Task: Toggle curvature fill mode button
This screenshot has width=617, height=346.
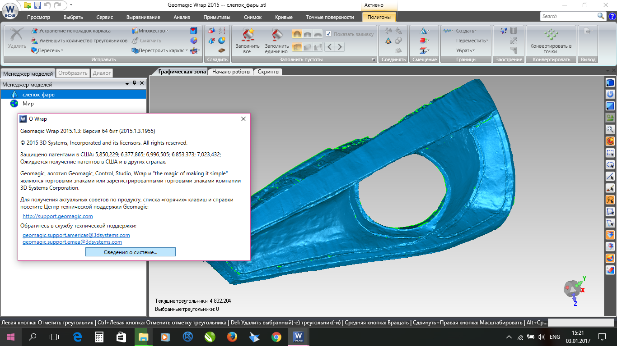Action: [297, 34]
